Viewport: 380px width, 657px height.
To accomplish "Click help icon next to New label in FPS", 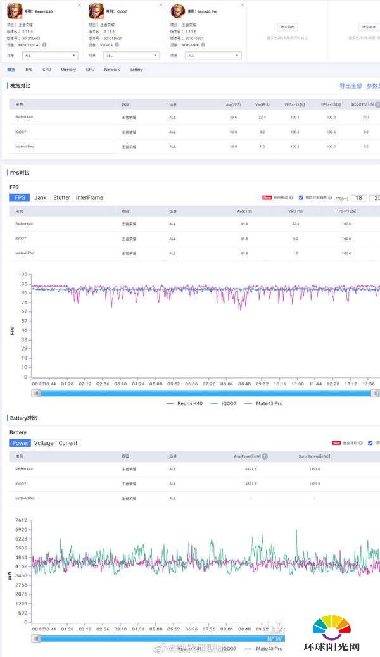I will [x=291, y=197].
